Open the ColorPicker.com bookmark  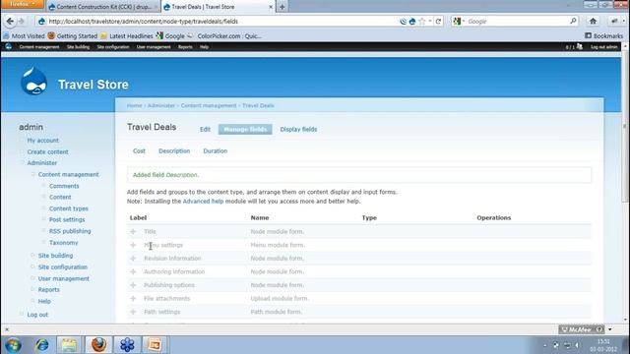[224, 35]
